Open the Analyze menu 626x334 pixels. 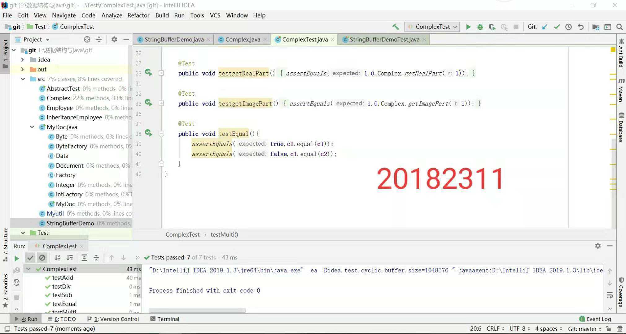[x=112, y=15]
